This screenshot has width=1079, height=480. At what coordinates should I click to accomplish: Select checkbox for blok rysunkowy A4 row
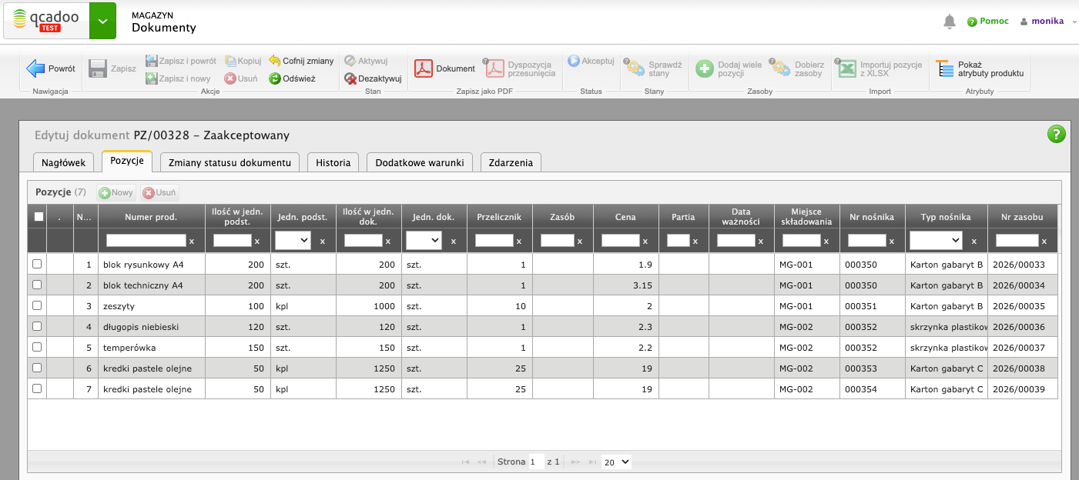pyautogui.click(x=37, y=264)
